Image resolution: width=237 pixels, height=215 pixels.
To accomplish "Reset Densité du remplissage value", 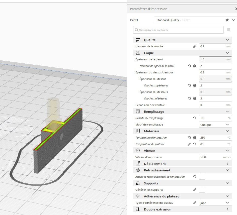I will point(195,118).
